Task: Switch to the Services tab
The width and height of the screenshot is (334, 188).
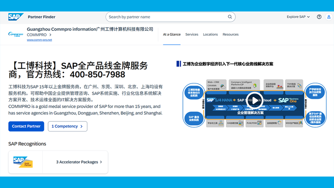Action: [192, 34]
